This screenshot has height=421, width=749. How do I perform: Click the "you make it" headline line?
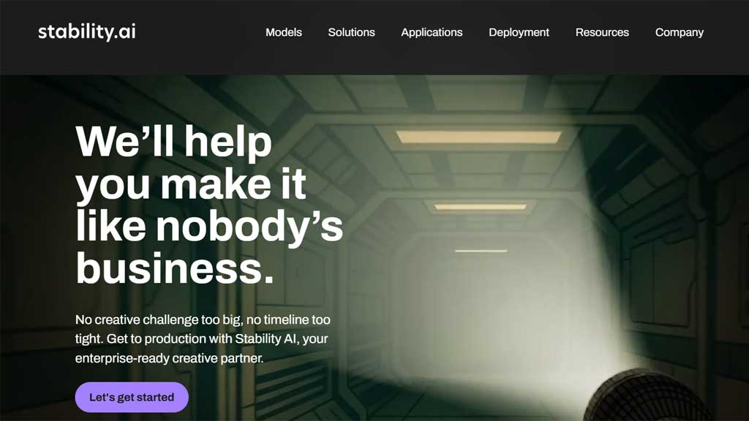pyautogui.click(x=191, y=183)
